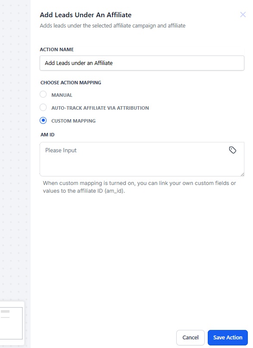Click the CUSTOM MAPPING label text
The height and width of the screenshot is (348, 253).
pyautogui.click(x=73, y=121)
